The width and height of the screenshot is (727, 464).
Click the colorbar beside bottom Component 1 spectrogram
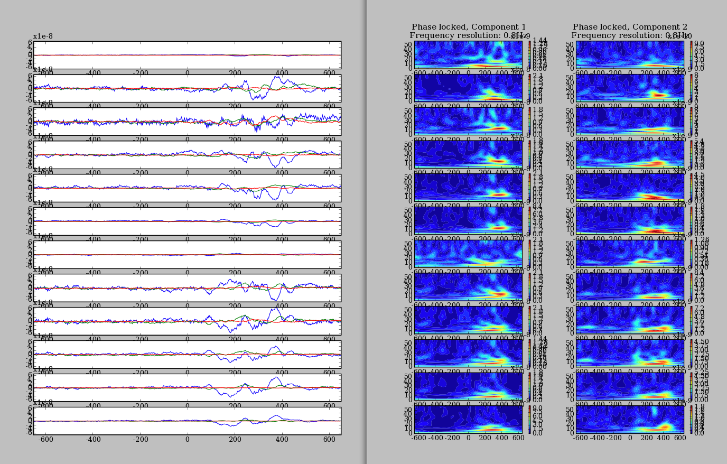tap(529, 421)
